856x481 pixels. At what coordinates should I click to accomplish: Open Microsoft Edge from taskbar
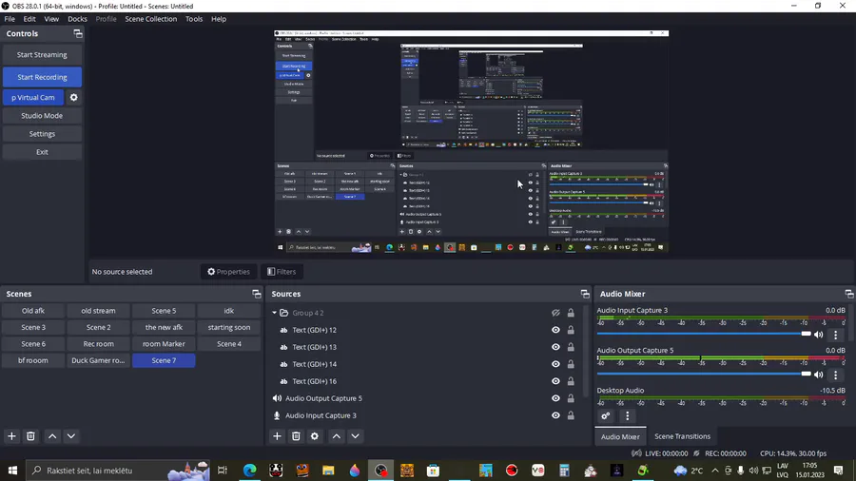(x=249, y=471)
